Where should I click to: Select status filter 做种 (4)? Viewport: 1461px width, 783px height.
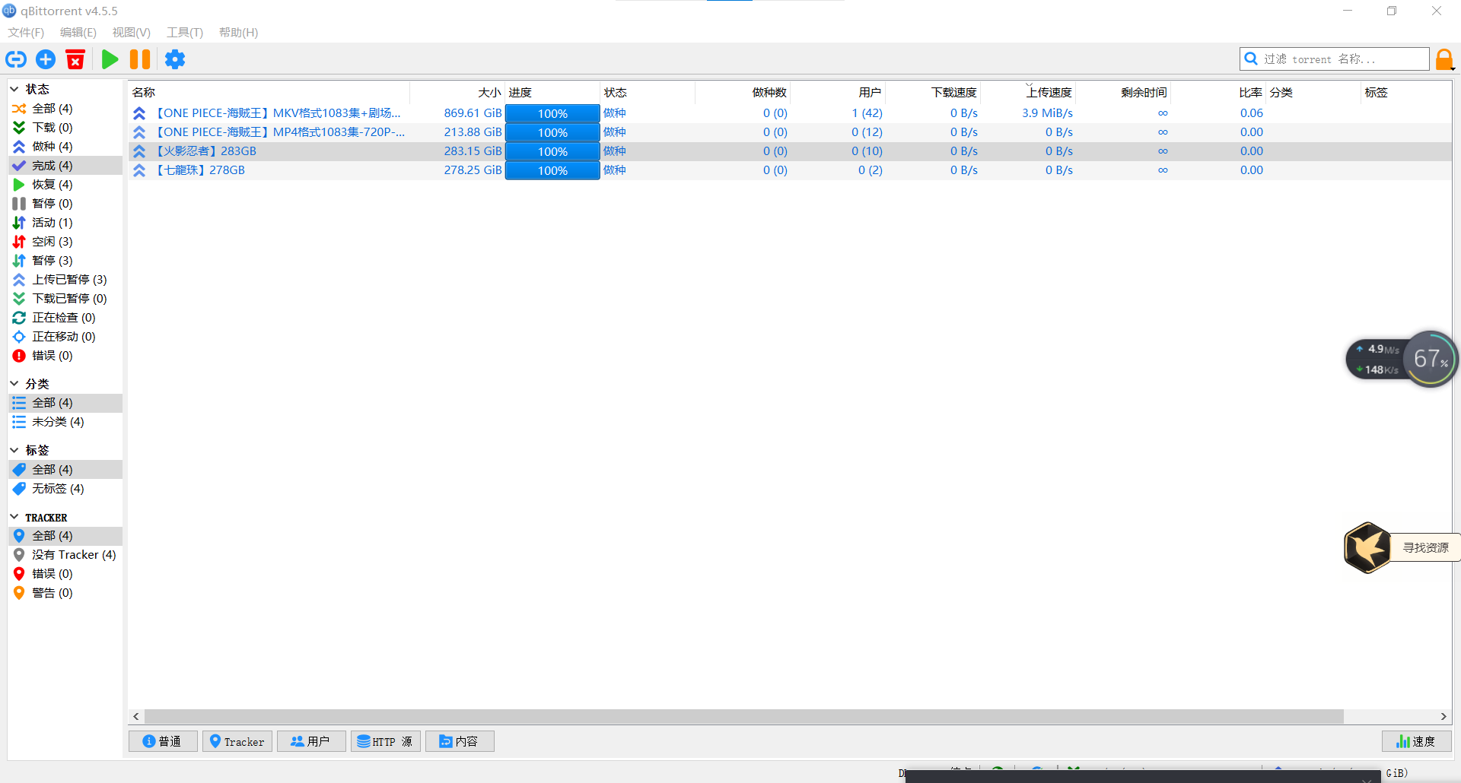65,146
